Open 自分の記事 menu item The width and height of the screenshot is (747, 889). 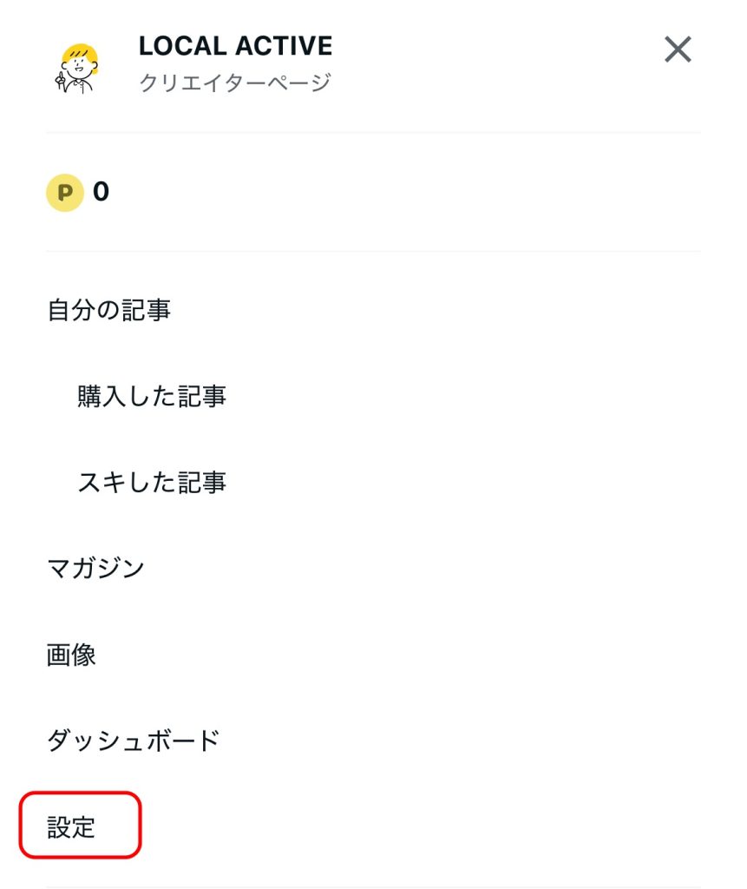pyautogui.click(x=108, y=310)
